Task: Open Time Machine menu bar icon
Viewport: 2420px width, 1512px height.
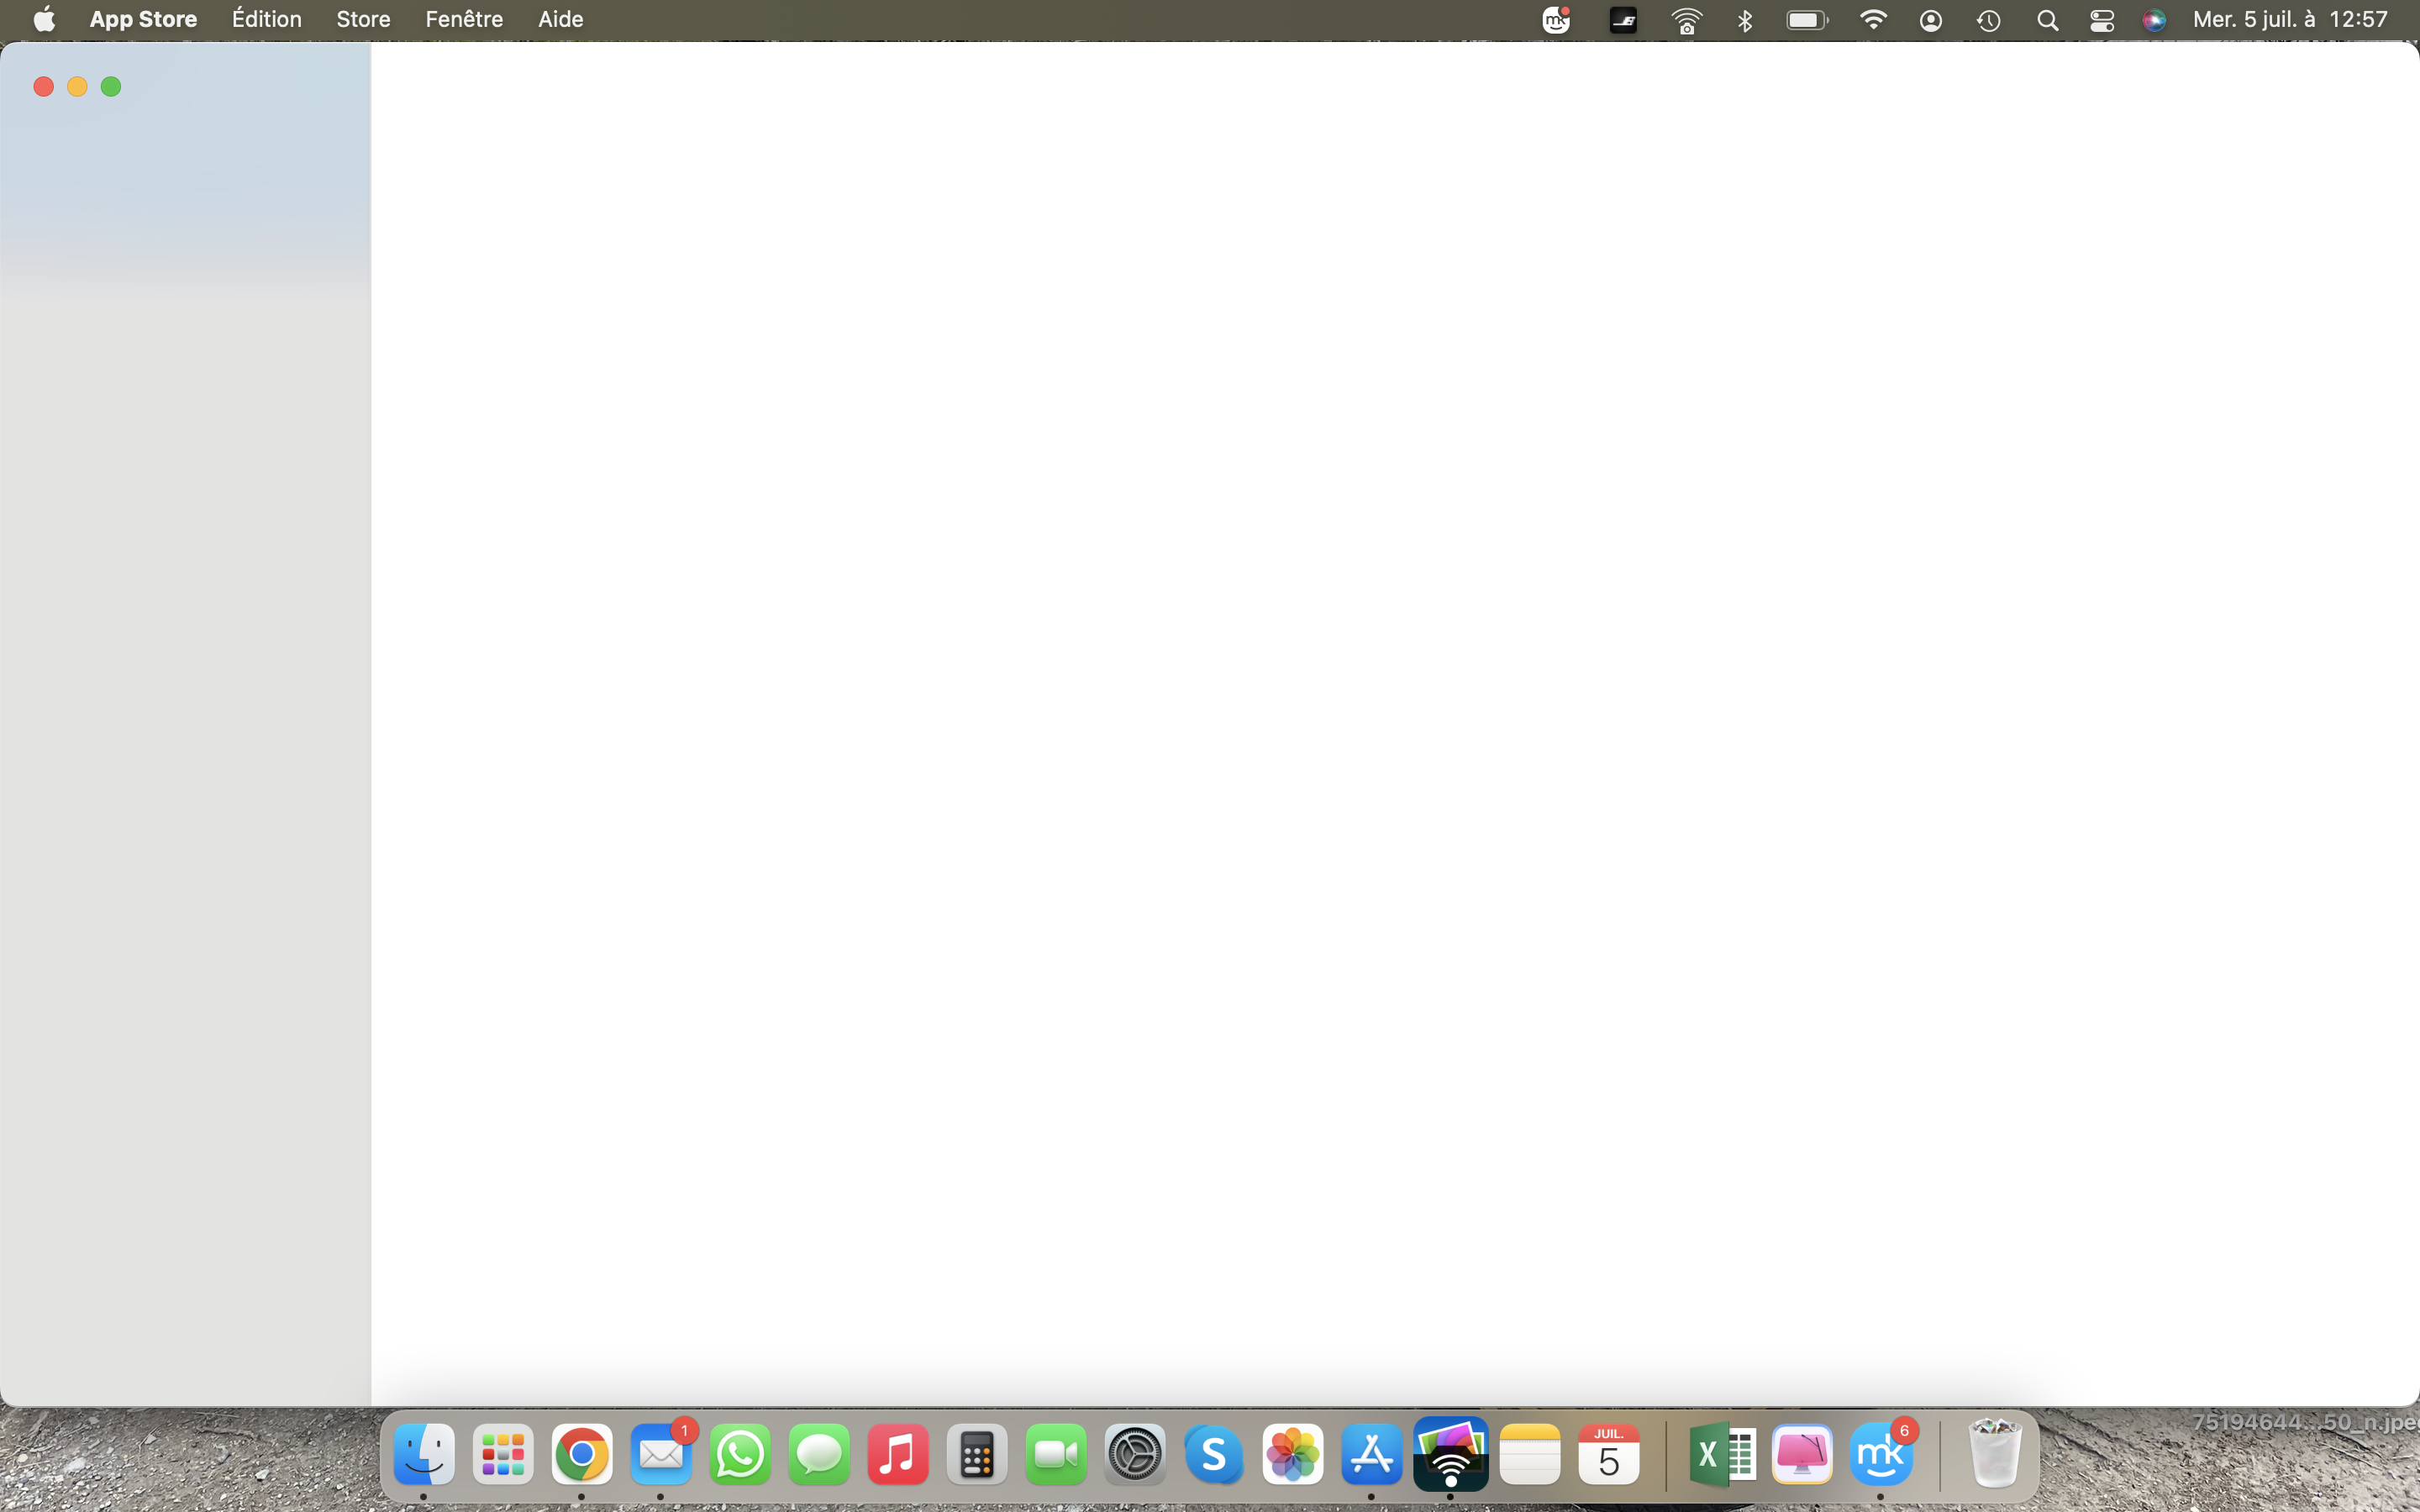Action: tap(1988, 21)
